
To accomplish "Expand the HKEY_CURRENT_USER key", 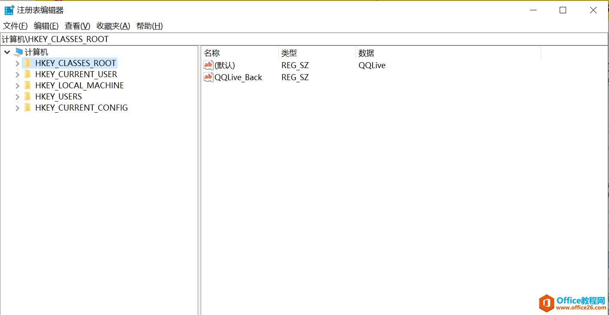I will 17,75.
